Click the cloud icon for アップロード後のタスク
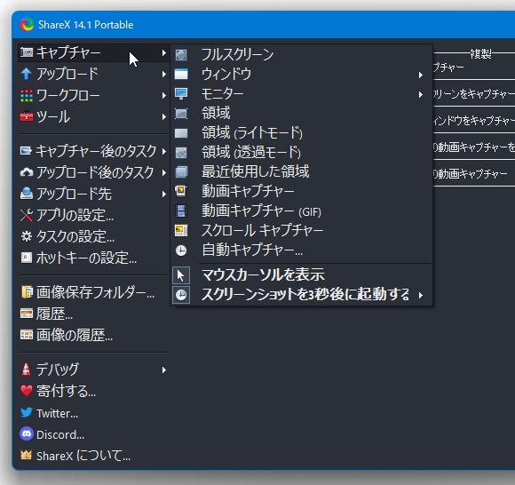This screenshot has height=485, width=515. click(x=27, y=172)
